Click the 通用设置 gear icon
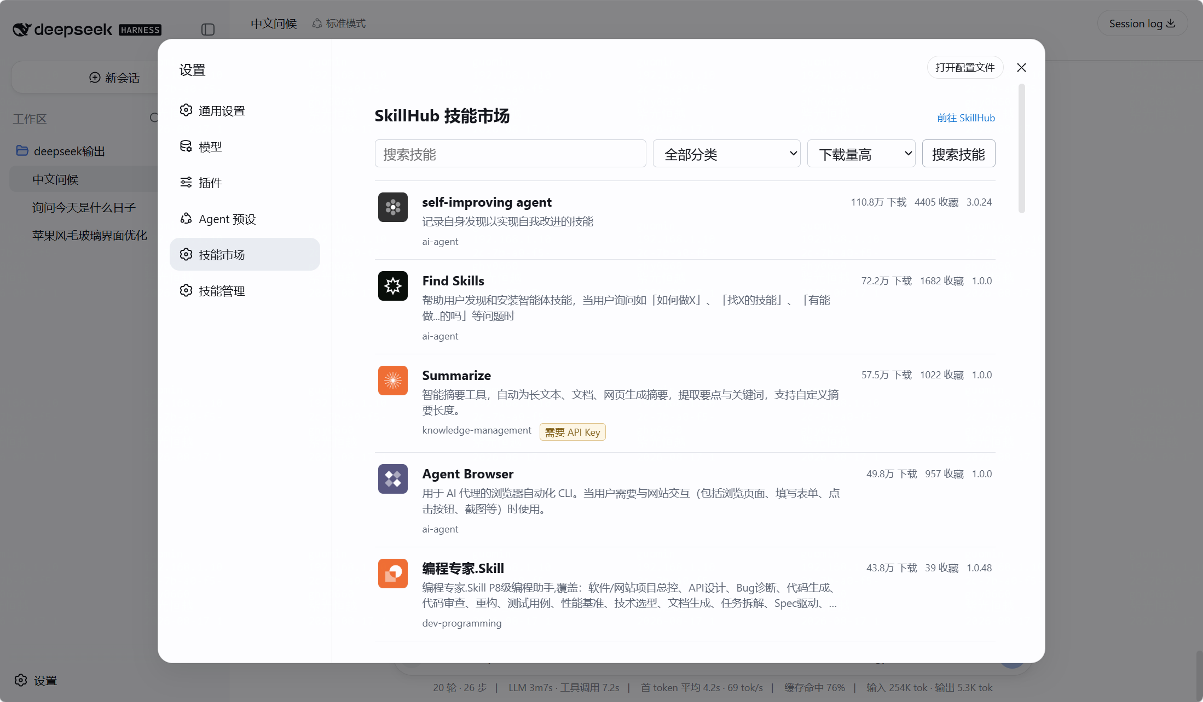Image resolution: width=1203 pixels, height=702 pixels. point(186,110)
